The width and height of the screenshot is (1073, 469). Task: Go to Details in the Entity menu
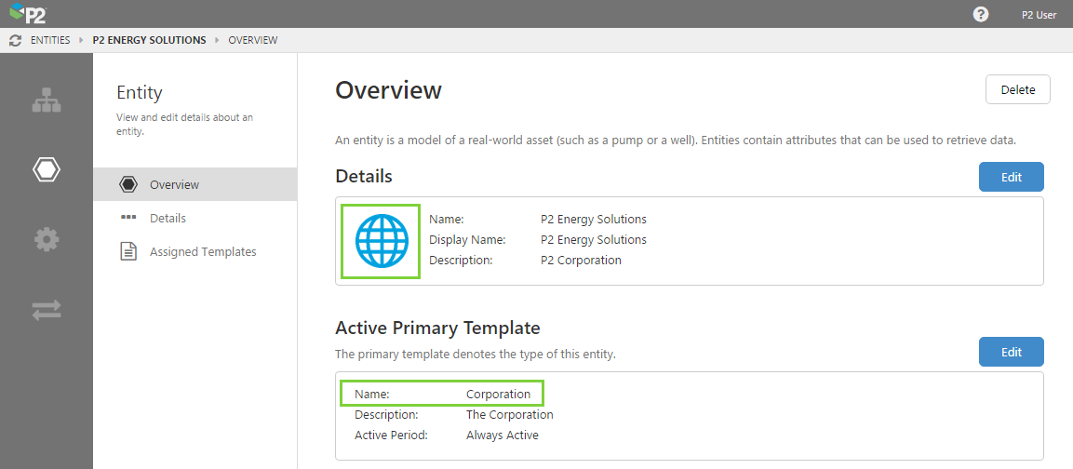coord(168,218)
